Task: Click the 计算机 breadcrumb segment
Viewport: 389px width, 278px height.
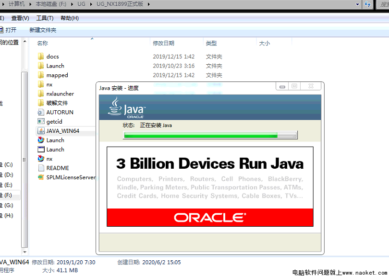Action: click(17, 4)
